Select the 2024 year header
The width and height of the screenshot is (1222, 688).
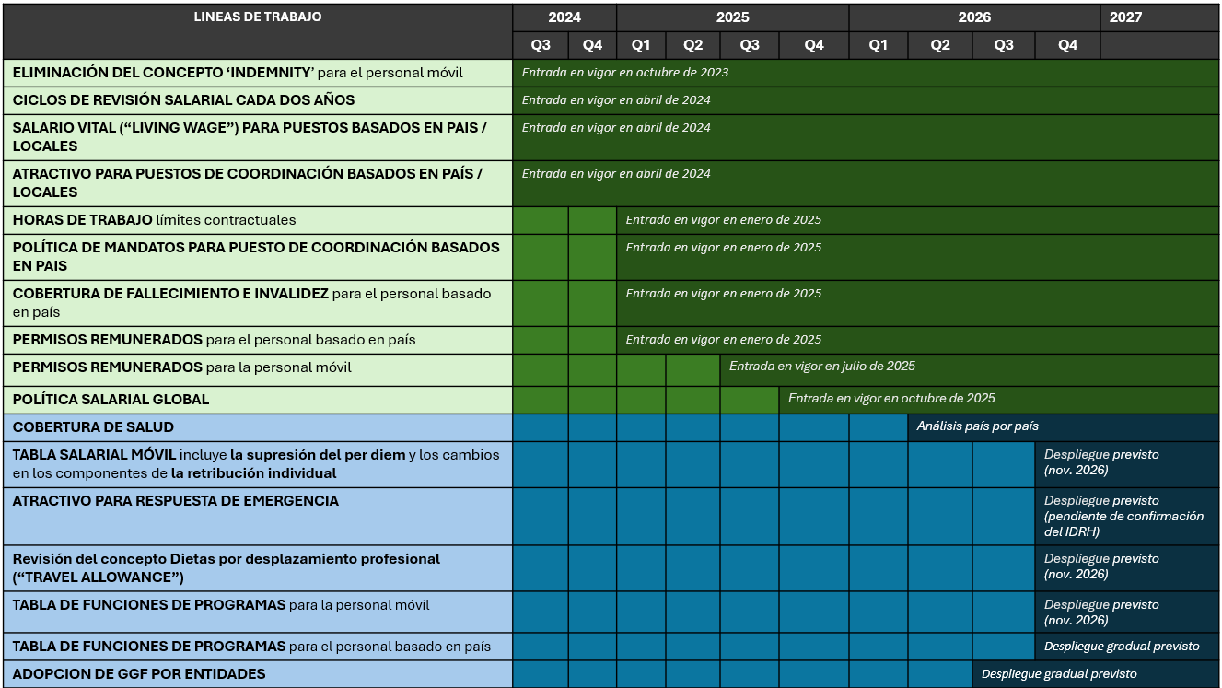coord(564,17)
